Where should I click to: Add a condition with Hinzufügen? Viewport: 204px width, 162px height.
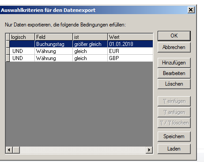(x=174, y=63)
